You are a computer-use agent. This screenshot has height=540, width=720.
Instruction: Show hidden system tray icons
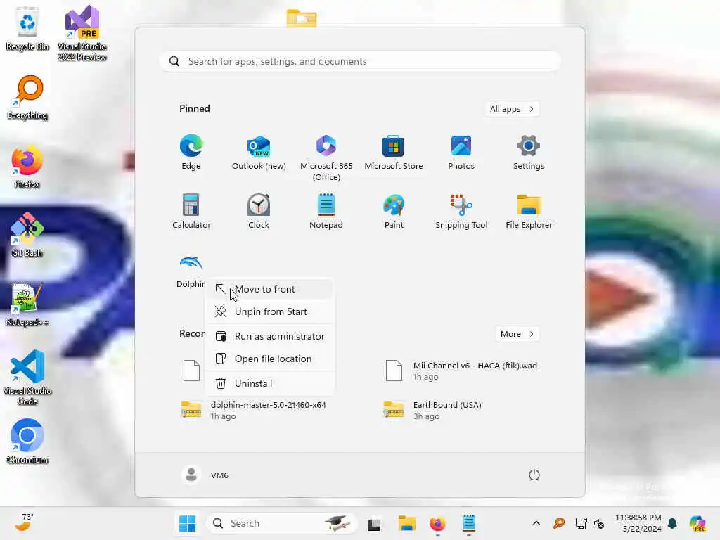(536, 523)
